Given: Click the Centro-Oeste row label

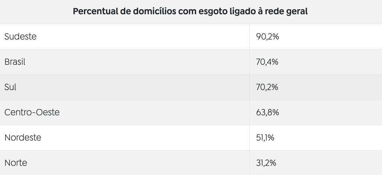Looking at the screenshot, I should tap(32, 112).
